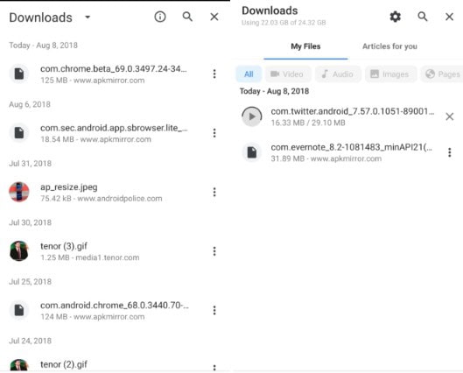463x373 pixels.
Task: Switch to the Articles for you tab
Action: tap(389, 46)
